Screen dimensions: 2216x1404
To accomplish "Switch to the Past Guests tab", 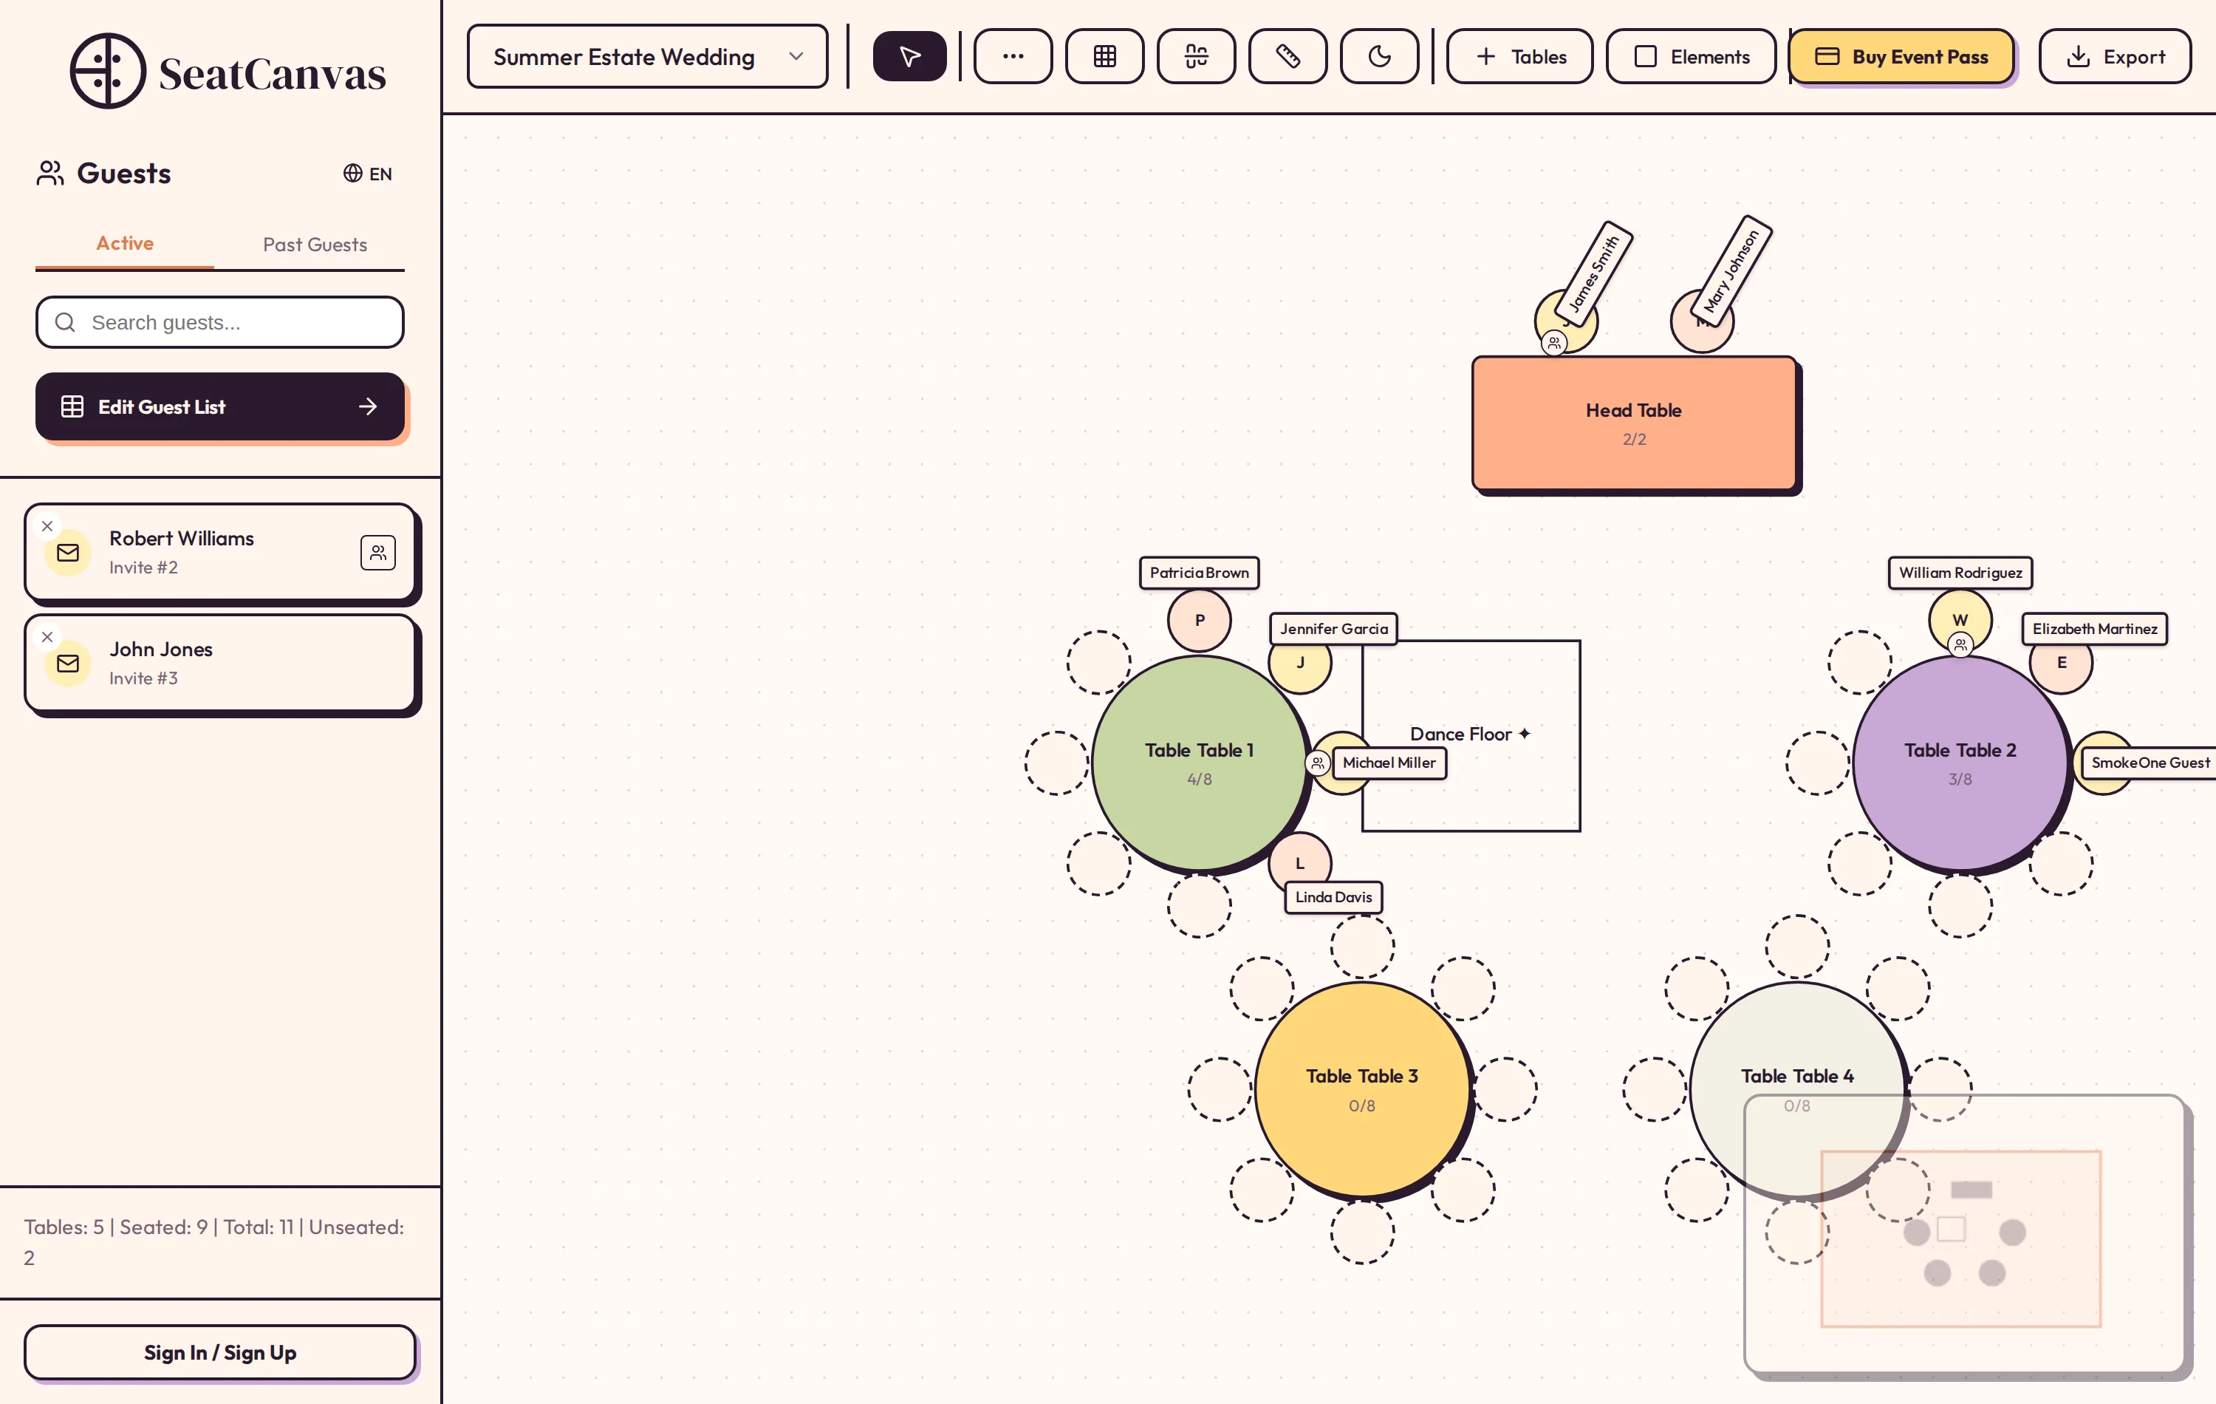I will [x=315, y=244].
